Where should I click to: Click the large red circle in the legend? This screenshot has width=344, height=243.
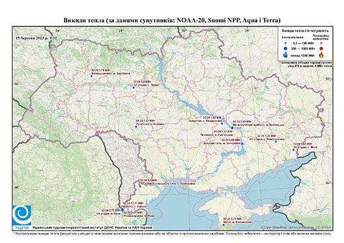321,48
